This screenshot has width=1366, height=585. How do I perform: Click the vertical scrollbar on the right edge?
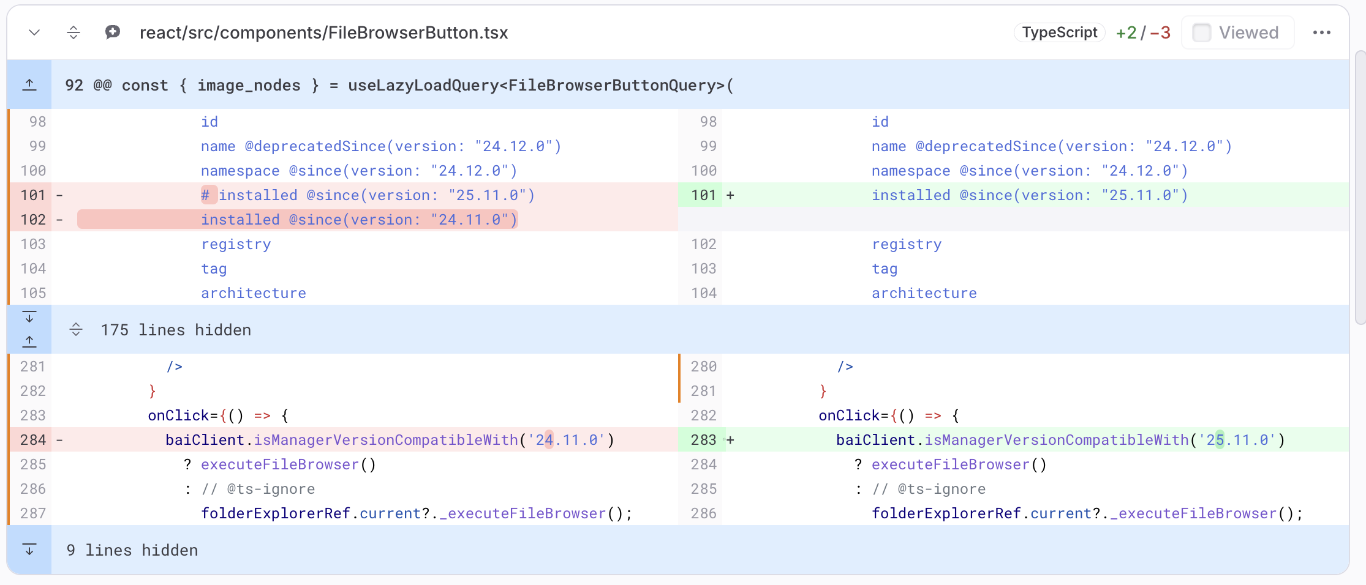pos(1360,187)
